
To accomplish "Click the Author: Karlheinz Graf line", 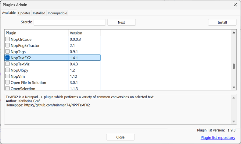I will pyautogui.click(x=23, y=101).
